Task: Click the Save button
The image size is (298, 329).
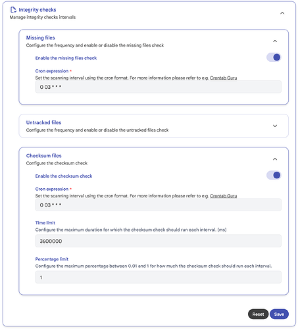Action: 279,314
